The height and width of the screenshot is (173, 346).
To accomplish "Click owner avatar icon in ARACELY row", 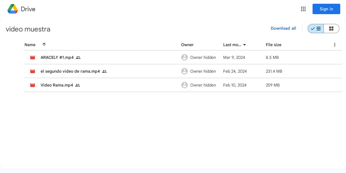I will (x=185, y=57).
